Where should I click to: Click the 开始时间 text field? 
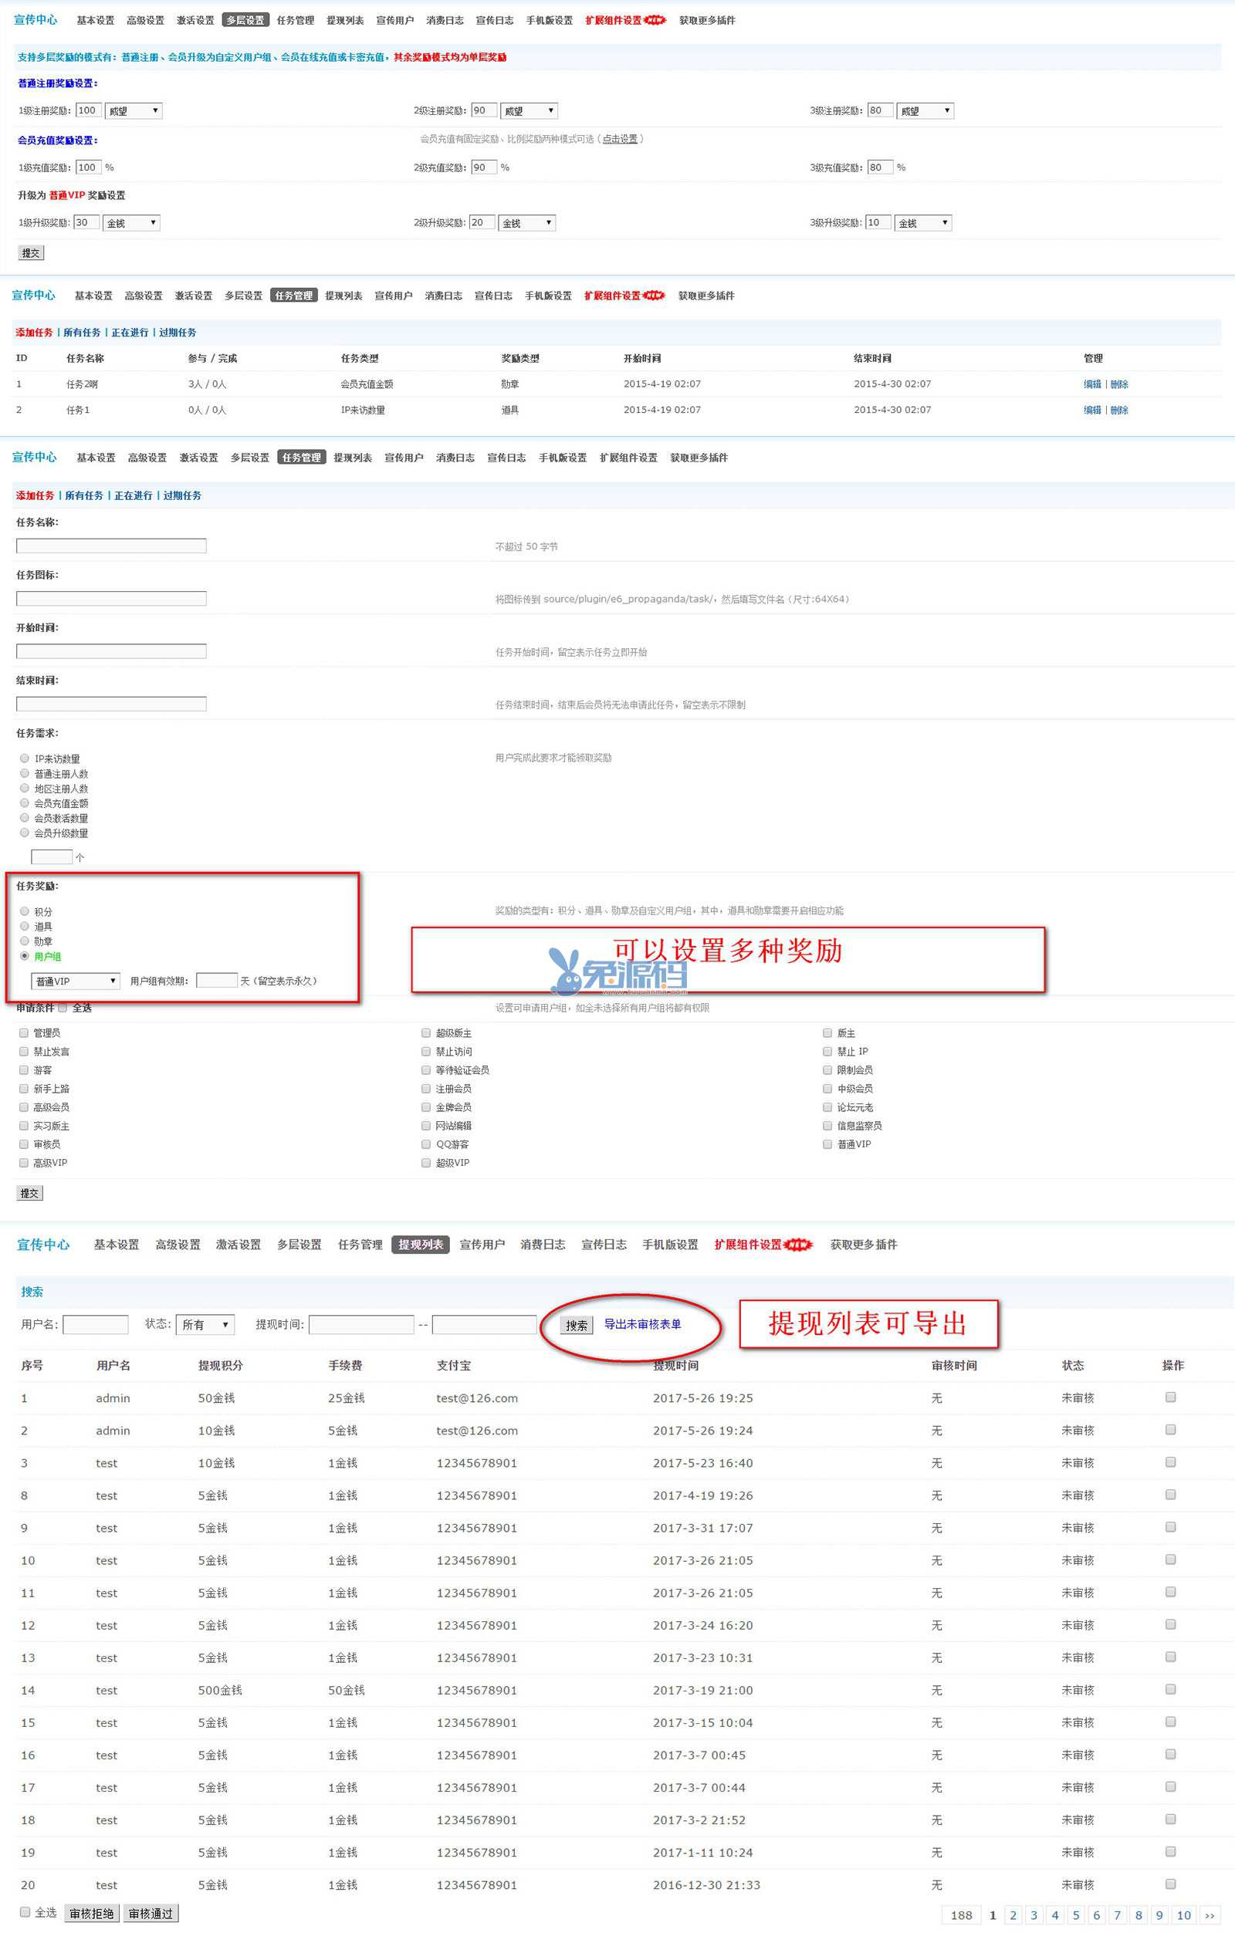point(111,651)
